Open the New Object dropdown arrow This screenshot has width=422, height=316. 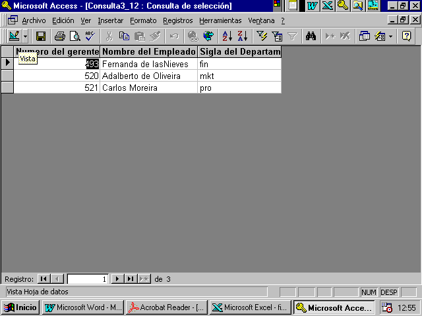(391, 36)
